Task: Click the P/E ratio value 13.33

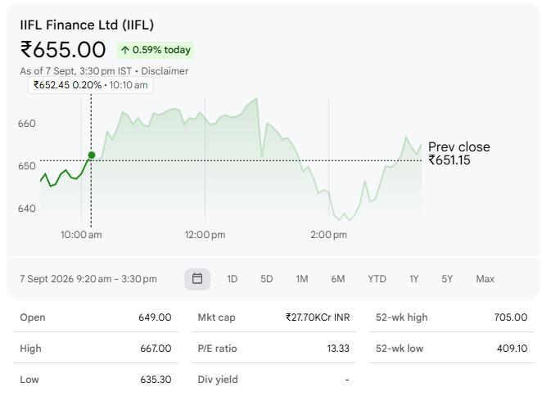Action: (x=338, y=349)
